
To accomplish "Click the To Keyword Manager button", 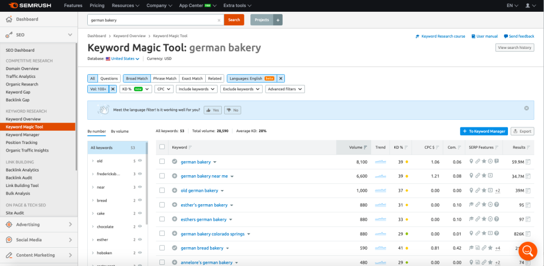I will point(484,131).
